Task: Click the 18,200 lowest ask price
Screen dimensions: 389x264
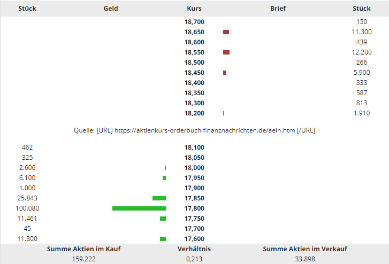Action: click(194, 113)
